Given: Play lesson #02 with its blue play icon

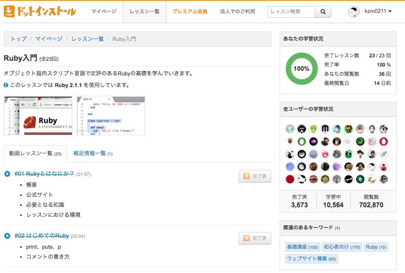Looking at the screenshot, I should [x=7, y=236].
